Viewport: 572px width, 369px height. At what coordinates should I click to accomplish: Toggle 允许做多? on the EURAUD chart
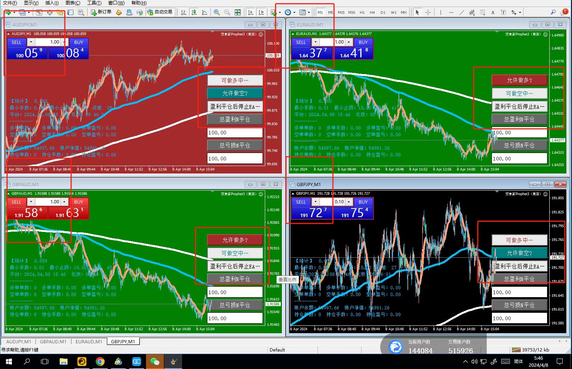point(519,80)
